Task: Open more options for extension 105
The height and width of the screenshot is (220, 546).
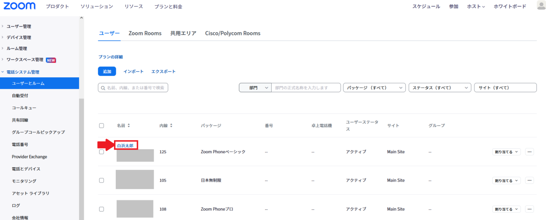Action: [x=529, y=180]
